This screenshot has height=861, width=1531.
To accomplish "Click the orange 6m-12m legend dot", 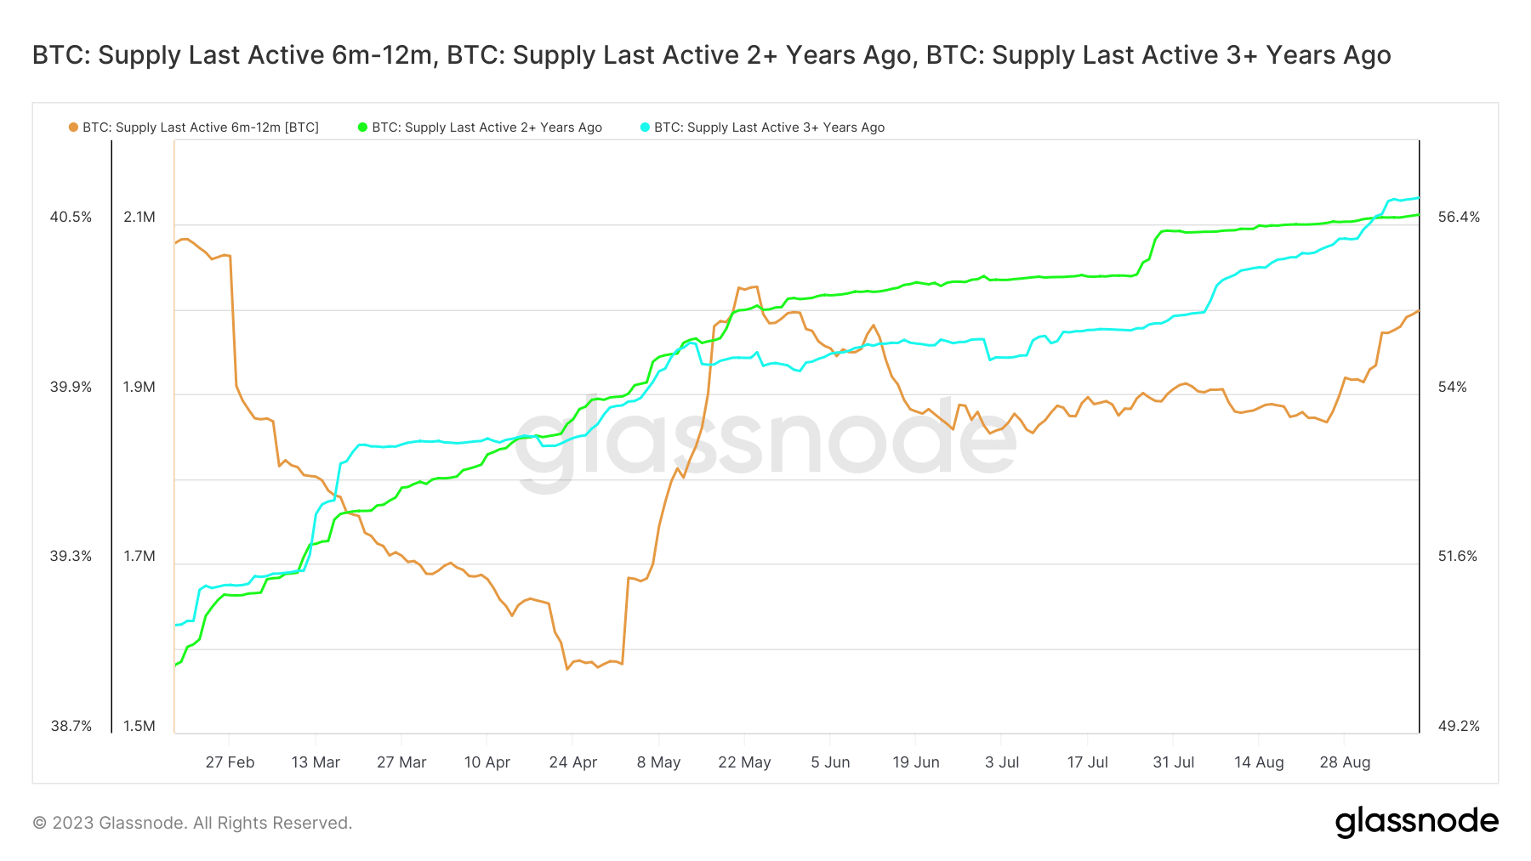I will click(x=73, y=127).
